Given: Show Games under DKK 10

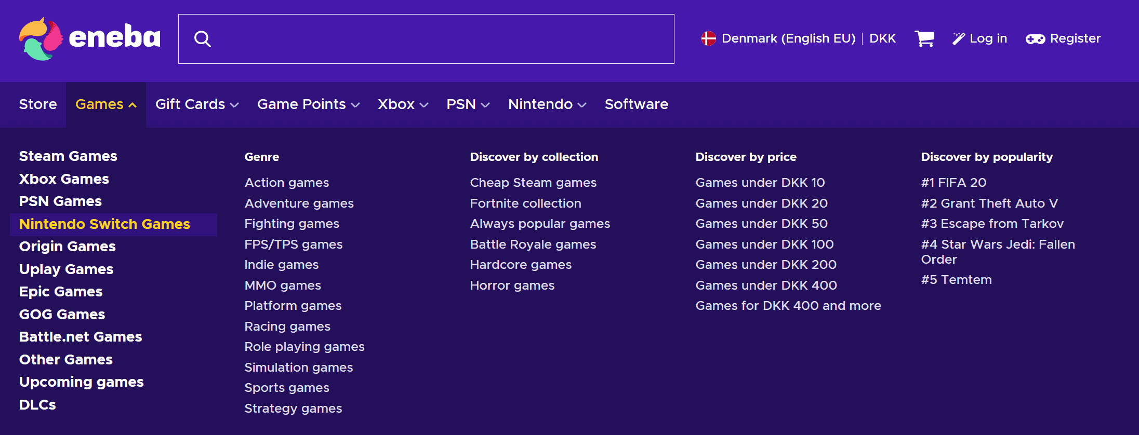Looking at the screenshot, I should coord(760,183).
